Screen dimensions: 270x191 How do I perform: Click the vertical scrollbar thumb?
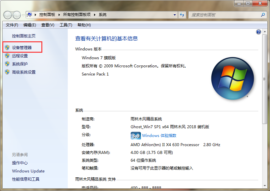tap(264, 79)
